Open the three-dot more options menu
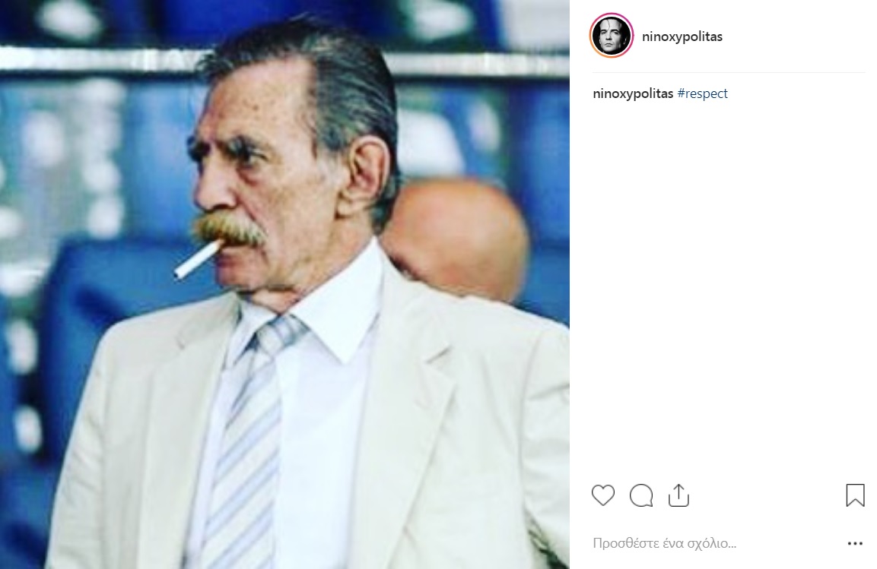 855,544
